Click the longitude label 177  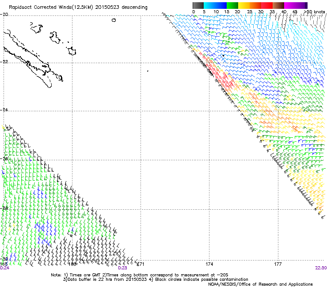(x=278, y=264)
